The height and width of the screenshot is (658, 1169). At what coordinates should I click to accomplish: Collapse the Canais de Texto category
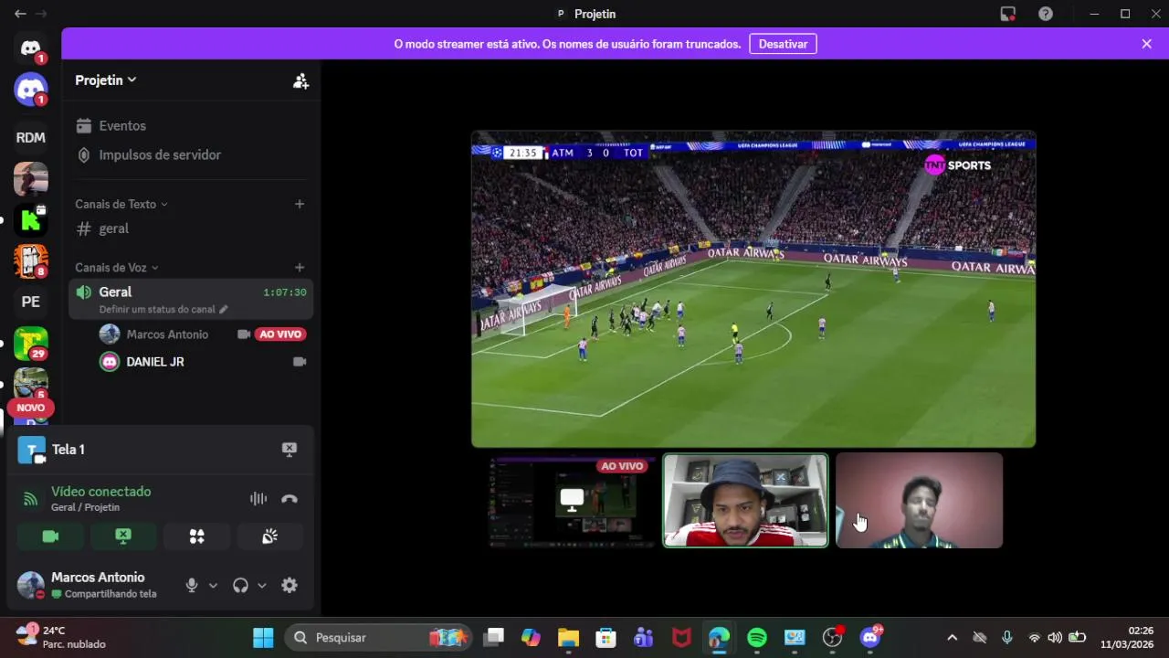pos(121,204)
